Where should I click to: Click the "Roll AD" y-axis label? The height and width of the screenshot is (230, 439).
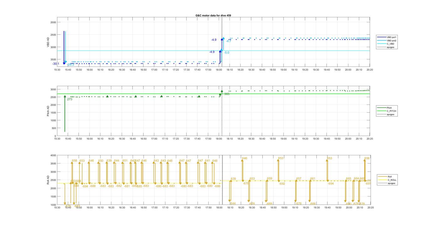click(x=48, y=180)
